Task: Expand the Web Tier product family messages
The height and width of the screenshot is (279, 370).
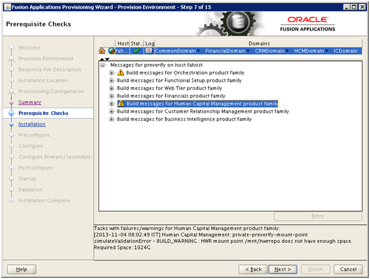Action: pos(111,88)
